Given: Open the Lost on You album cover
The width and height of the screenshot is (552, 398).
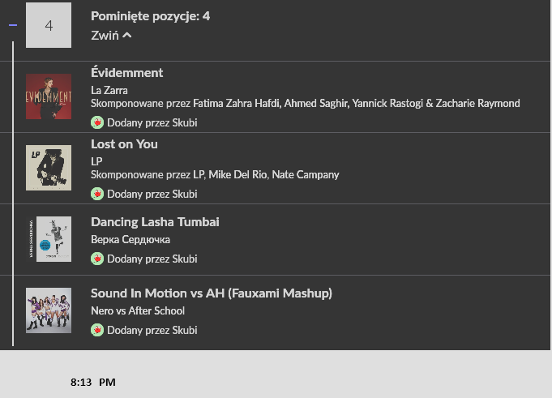Looking at the screenshot, I should click(x=49, y=168).
